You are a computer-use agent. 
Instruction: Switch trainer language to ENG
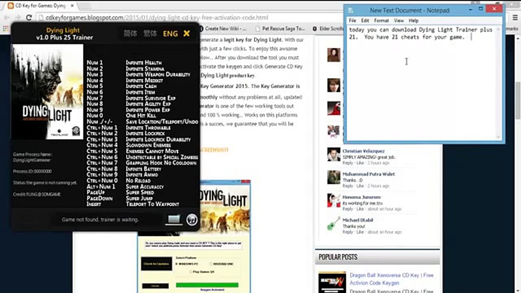click(x=170, y=34)
